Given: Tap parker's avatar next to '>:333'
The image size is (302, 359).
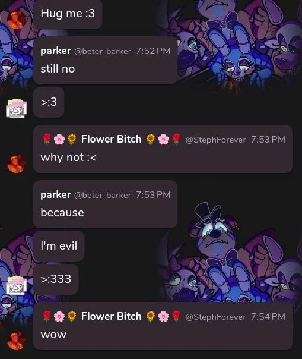Looking at the screenshot, I should click(x=16, y=285).
